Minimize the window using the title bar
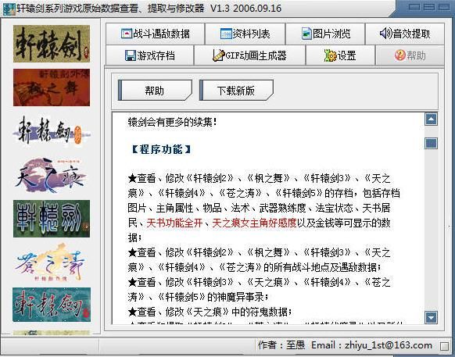 414,7
